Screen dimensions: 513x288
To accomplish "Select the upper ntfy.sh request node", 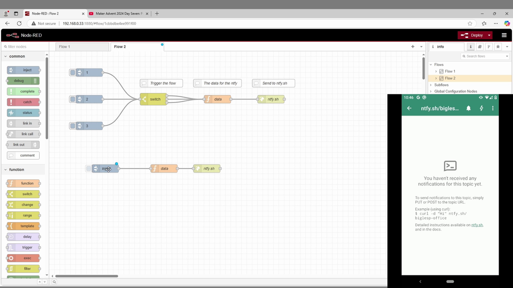I will pos(271,99).
